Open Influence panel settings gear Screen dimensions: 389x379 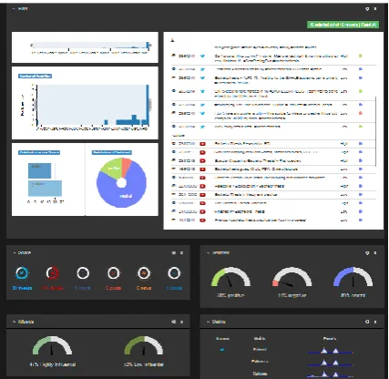[173, 322]
